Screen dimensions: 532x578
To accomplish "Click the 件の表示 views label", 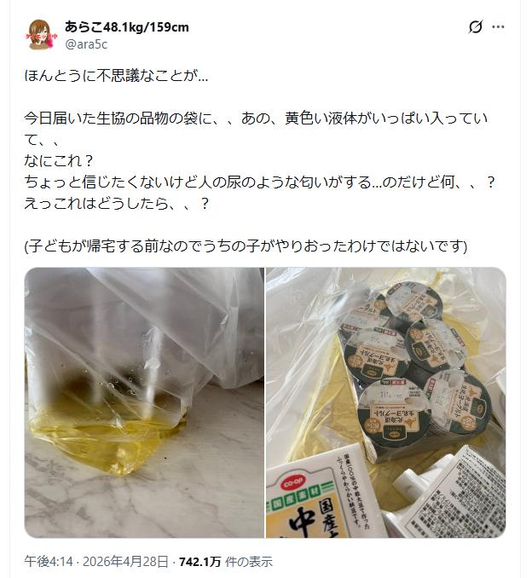I will 249,562.
